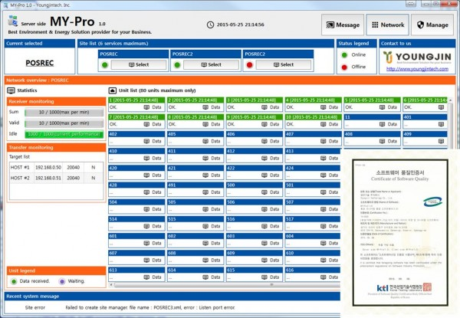Click the YOUNGJIN company logo
Screen dimensions: 460x318
(417, 57)
